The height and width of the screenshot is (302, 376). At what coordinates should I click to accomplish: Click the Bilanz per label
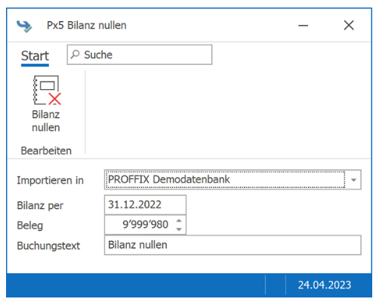coord(40,205)
